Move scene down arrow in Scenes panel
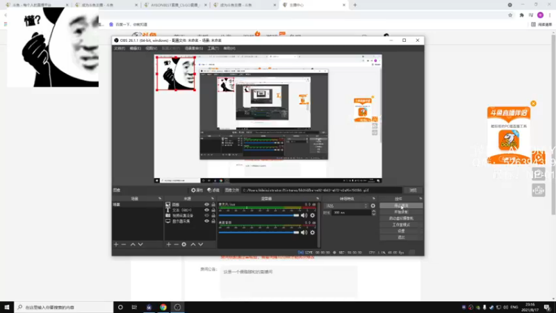This screenshot has width=556, height=313. [140, 245]
